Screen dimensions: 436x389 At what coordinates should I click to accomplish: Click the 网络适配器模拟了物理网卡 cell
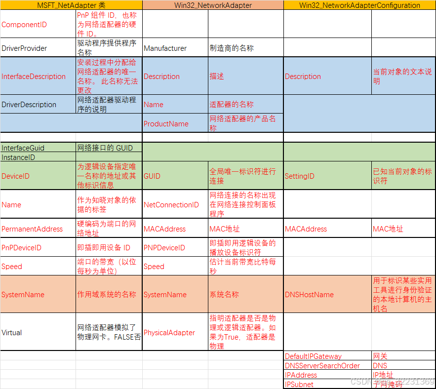pyautogui.click(x=109, y=332)
